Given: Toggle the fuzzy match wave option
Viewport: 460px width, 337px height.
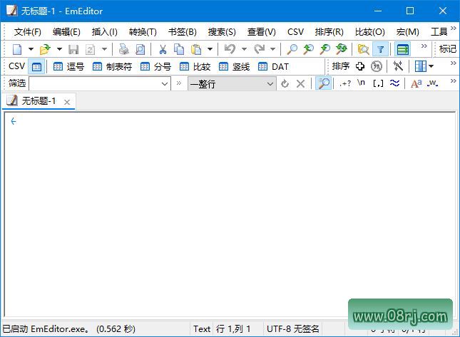Looking at the screenshot, I should click(394, 83).
